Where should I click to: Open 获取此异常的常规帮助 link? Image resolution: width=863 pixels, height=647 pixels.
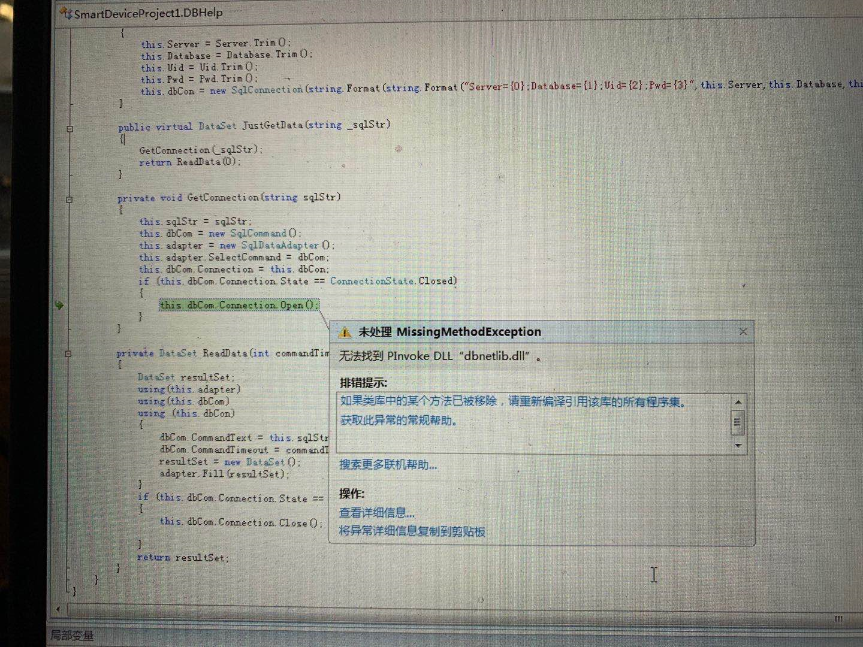399,420
